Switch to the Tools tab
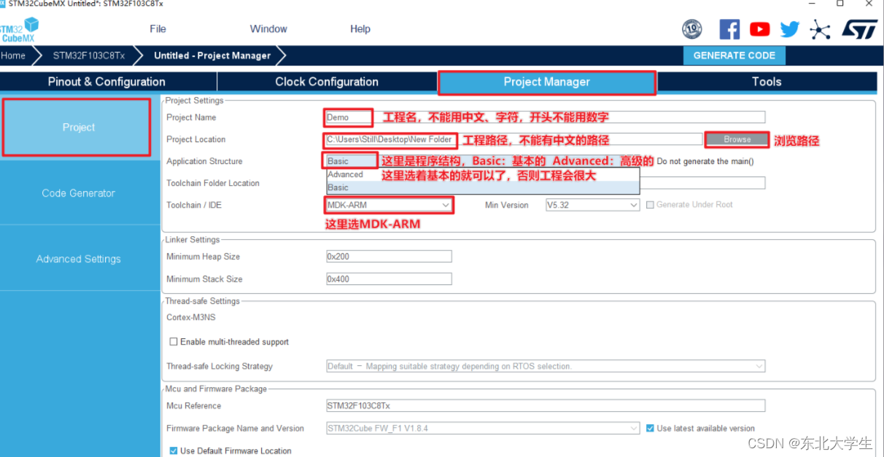884x457 pixels. click(767, 82)
